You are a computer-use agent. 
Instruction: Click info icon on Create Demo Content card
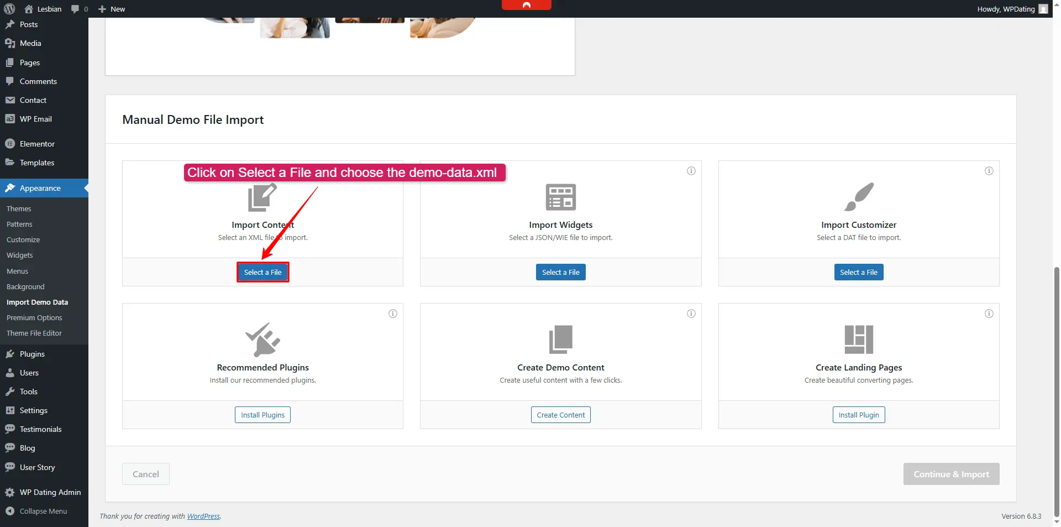pos(691,314)
